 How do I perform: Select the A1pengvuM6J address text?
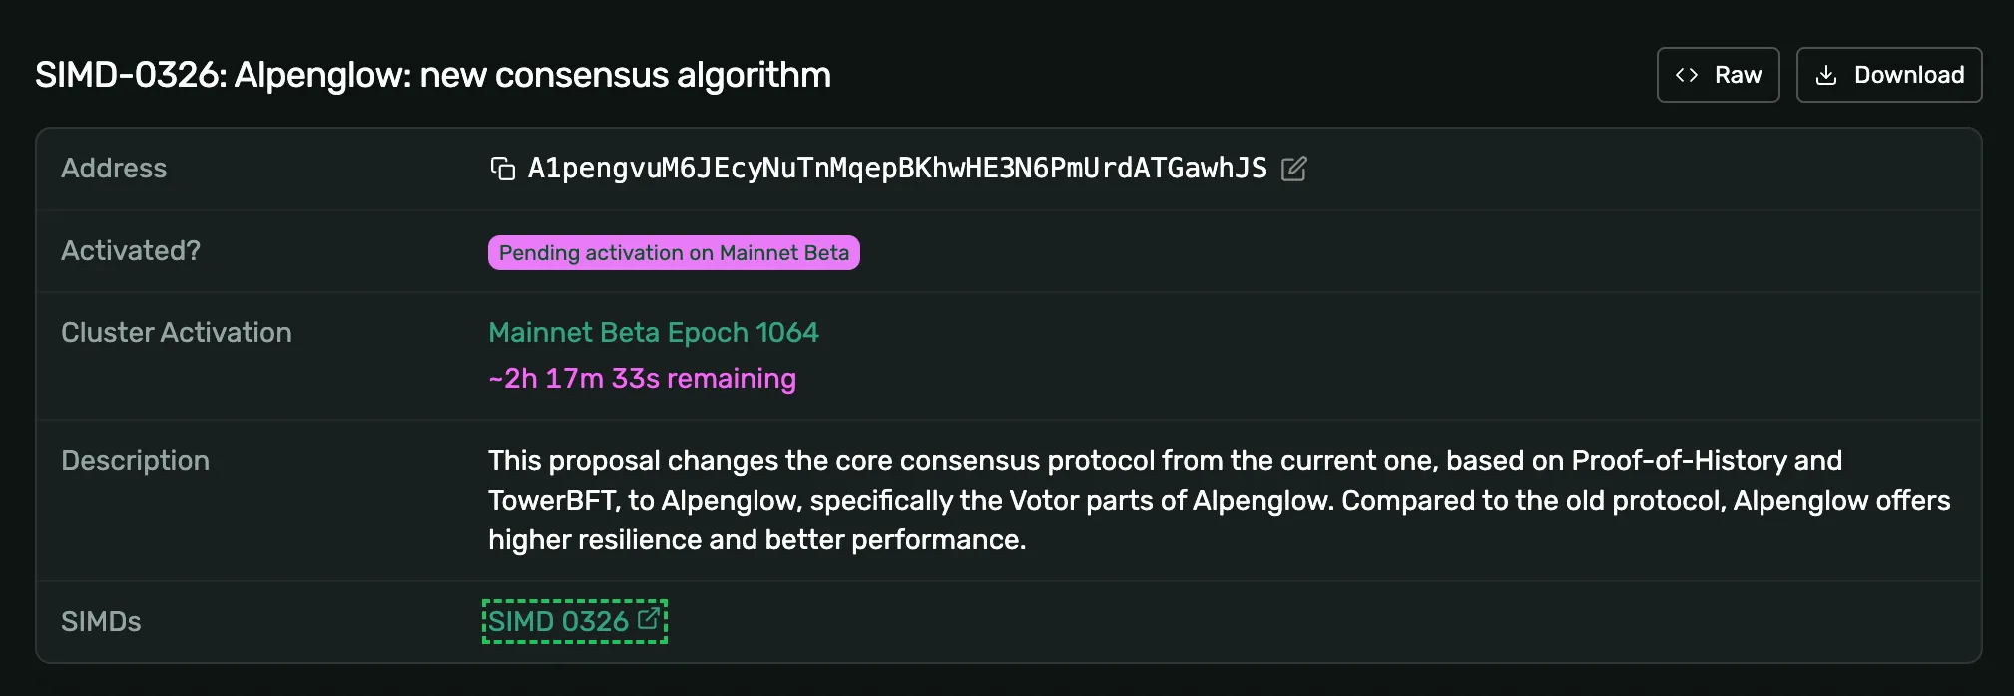pos(897,169)
